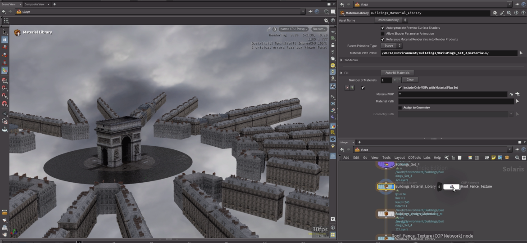Click the magnifier icon beside the node name
527x243 pixels.
(x=509, y=13)
